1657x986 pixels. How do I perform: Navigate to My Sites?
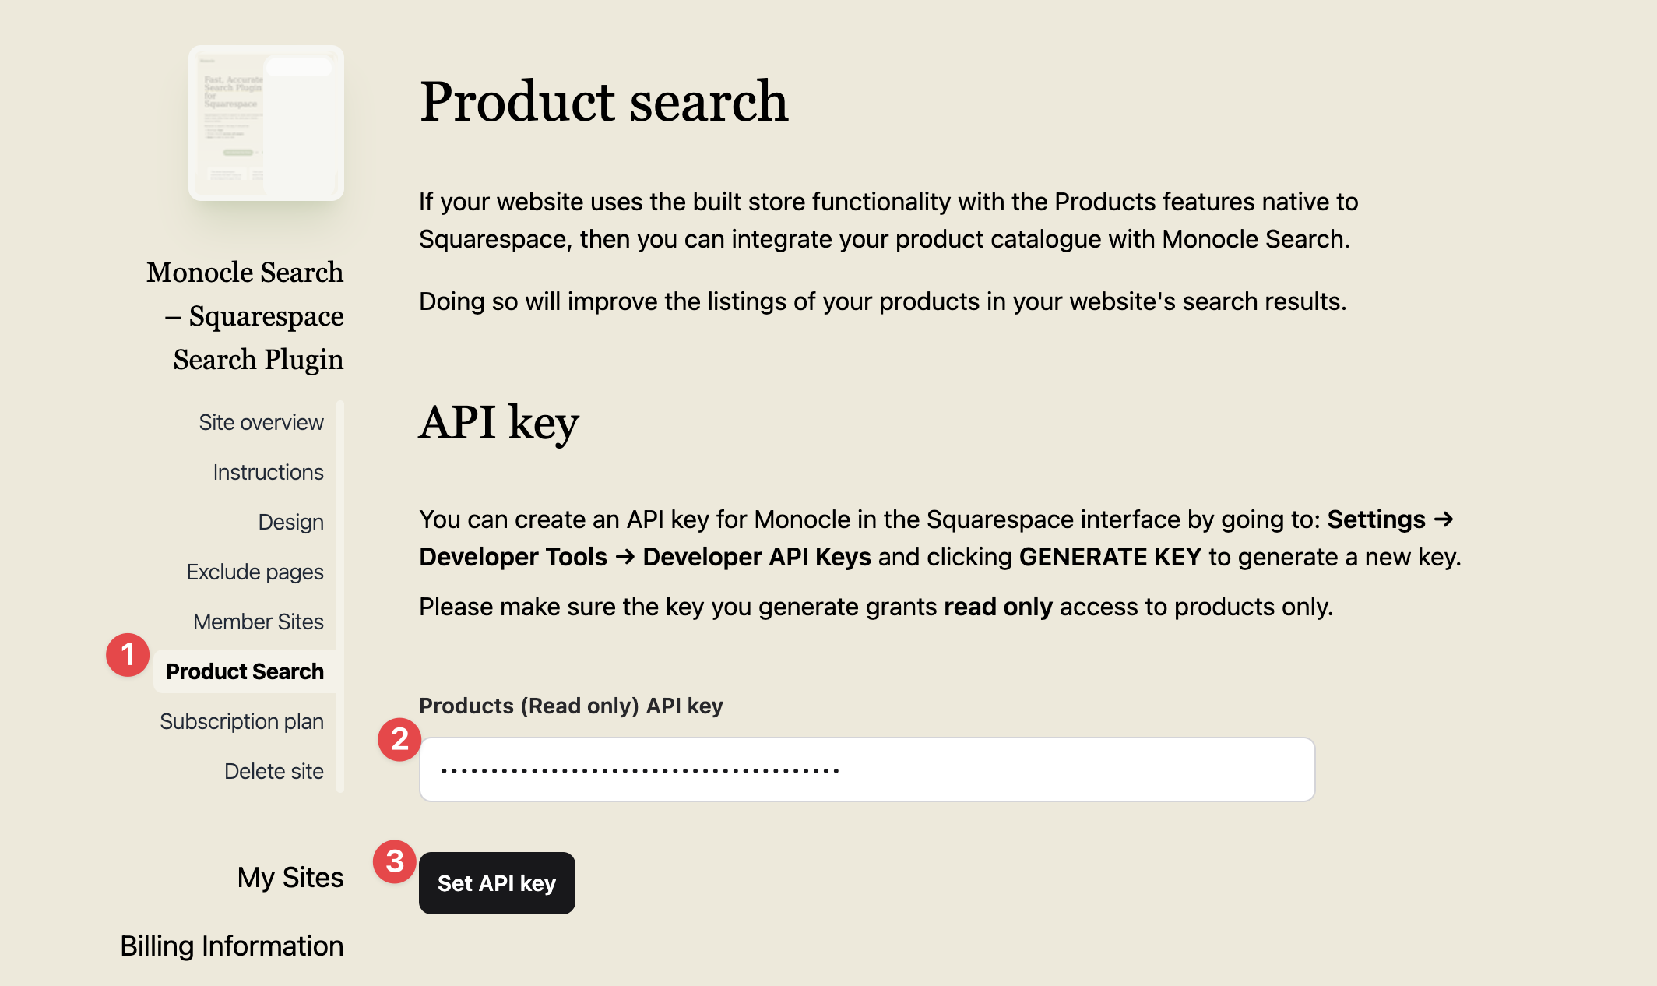pos(290,877)
